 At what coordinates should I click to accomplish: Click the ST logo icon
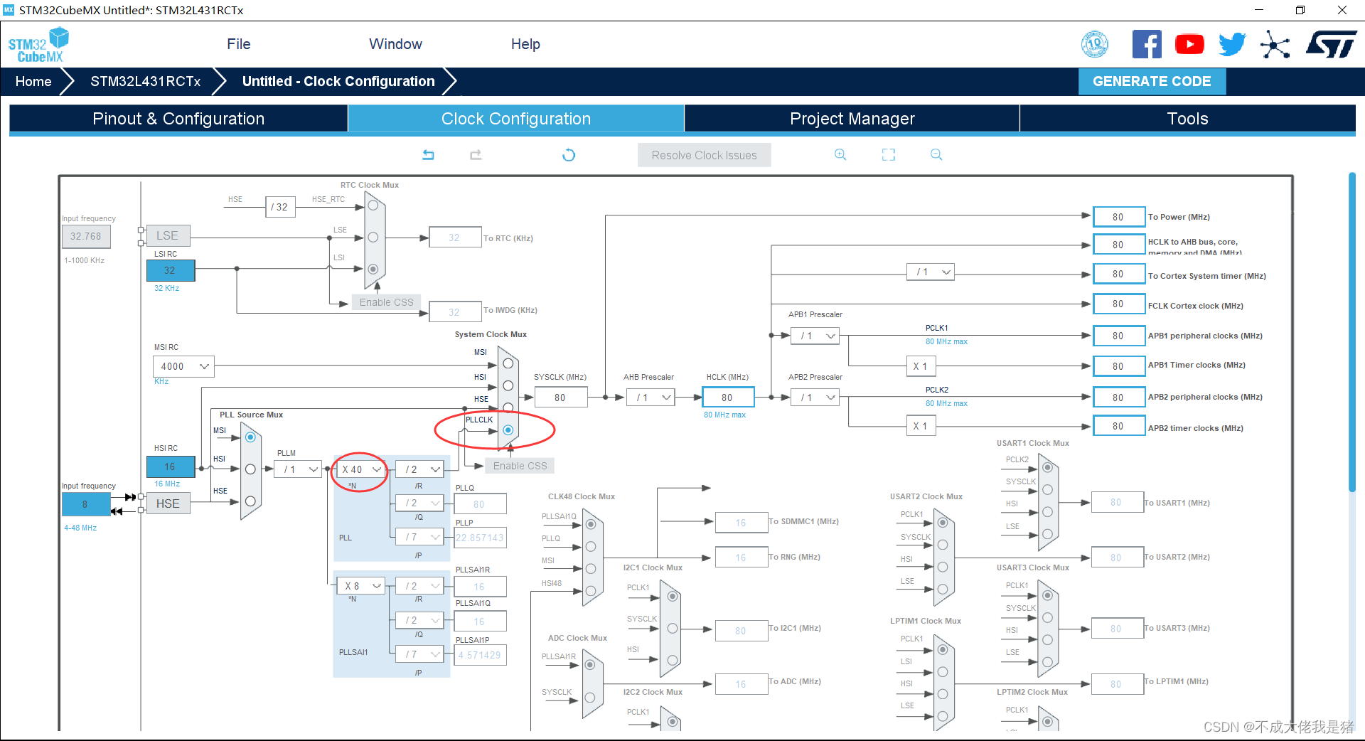coord(1332,44)
